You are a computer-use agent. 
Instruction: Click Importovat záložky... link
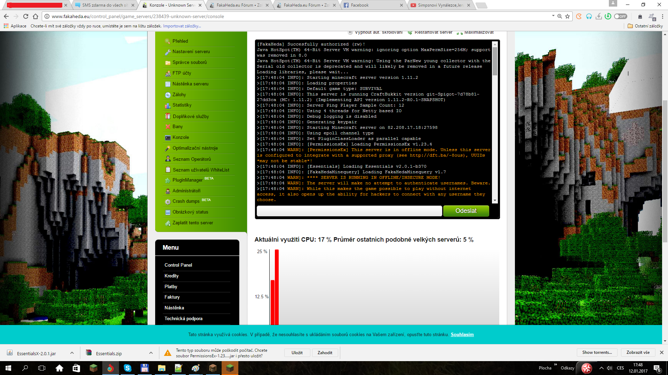(x=182, y=26)
